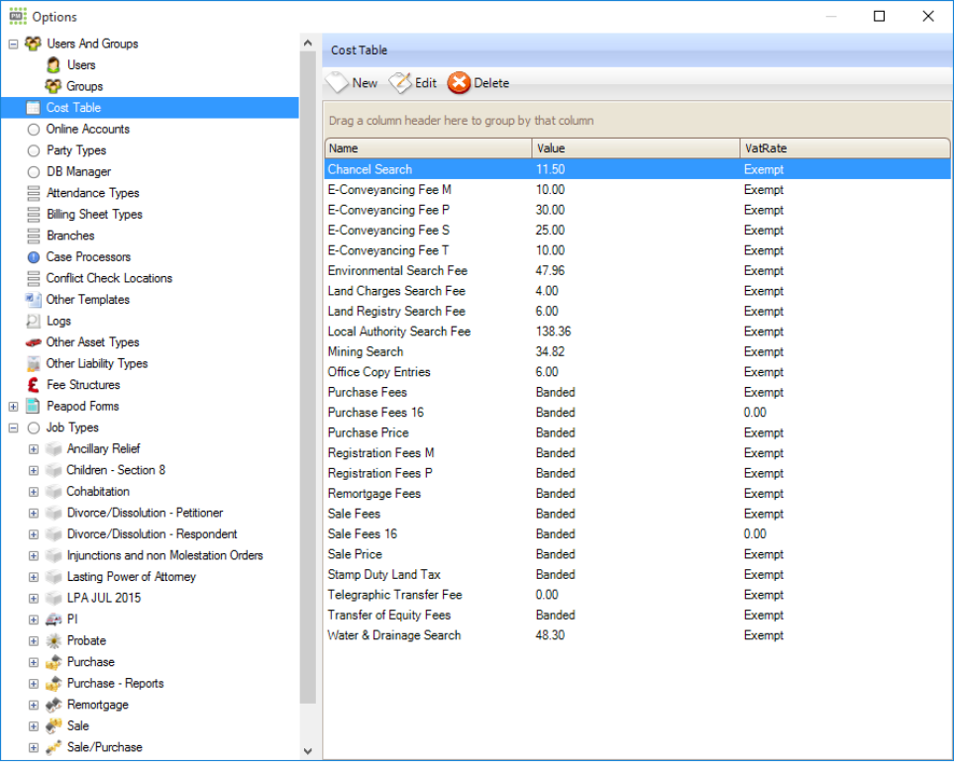The image size is (954, 763).
Task: Select the DB Manager radio circle
Action: click(34, 172)
